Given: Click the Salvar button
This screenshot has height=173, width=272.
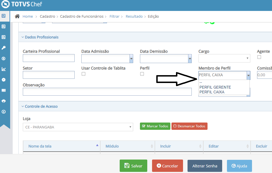Looking at the screenshot, I should tap(133, 166).
